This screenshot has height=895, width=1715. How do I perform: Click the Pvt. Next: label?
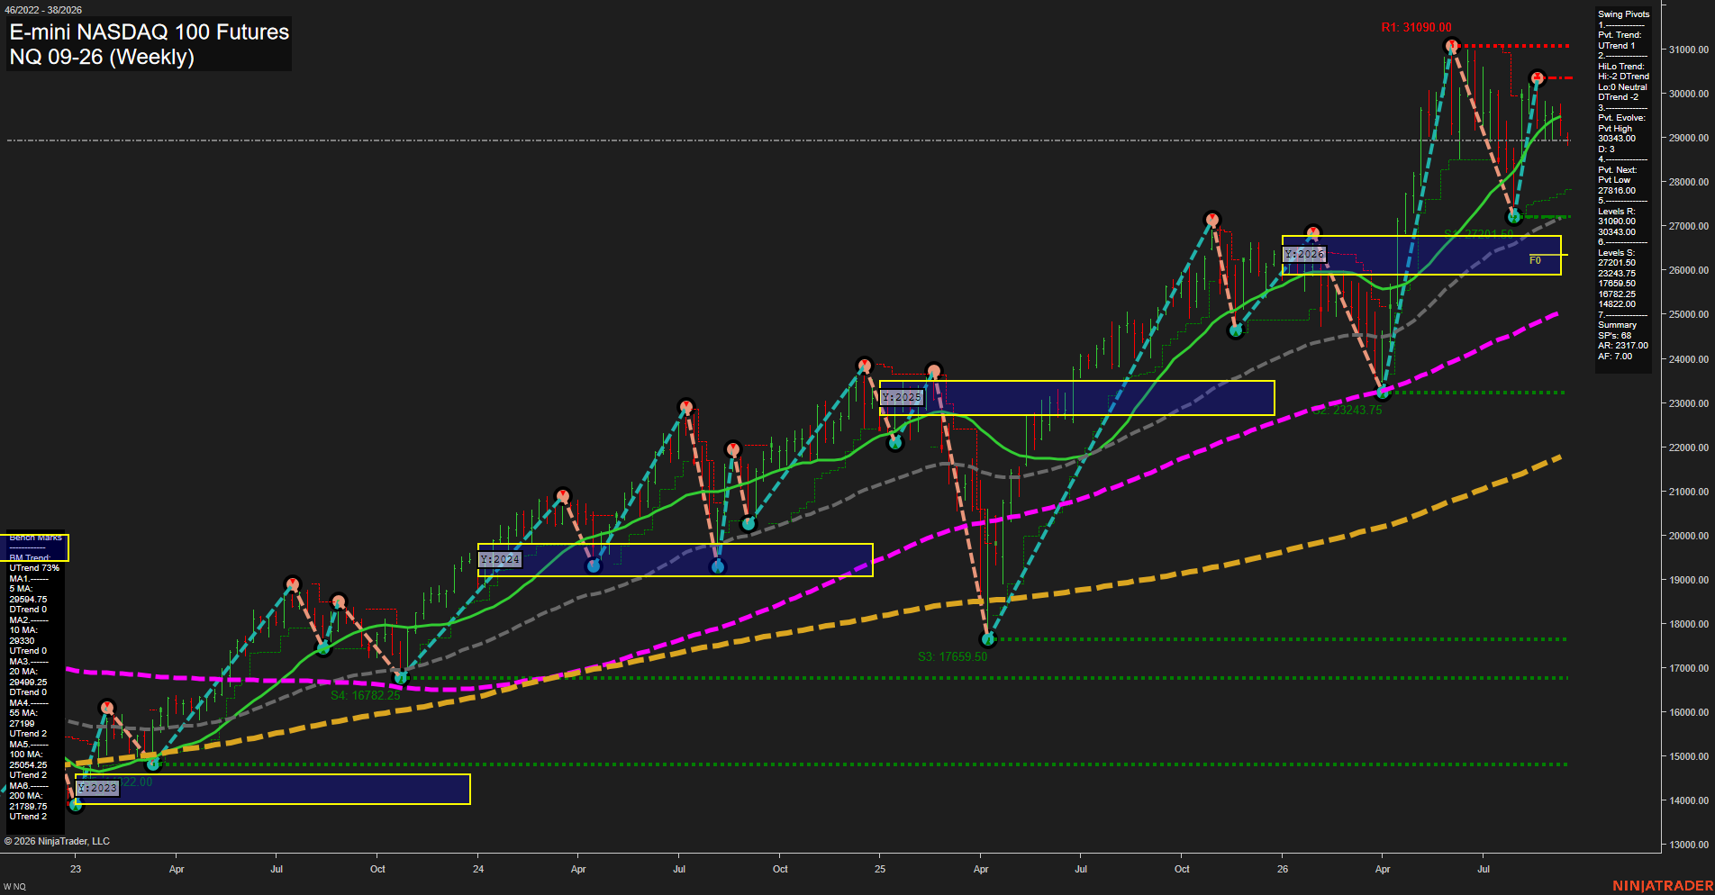pyautogui.click(x=1618, y=170)
